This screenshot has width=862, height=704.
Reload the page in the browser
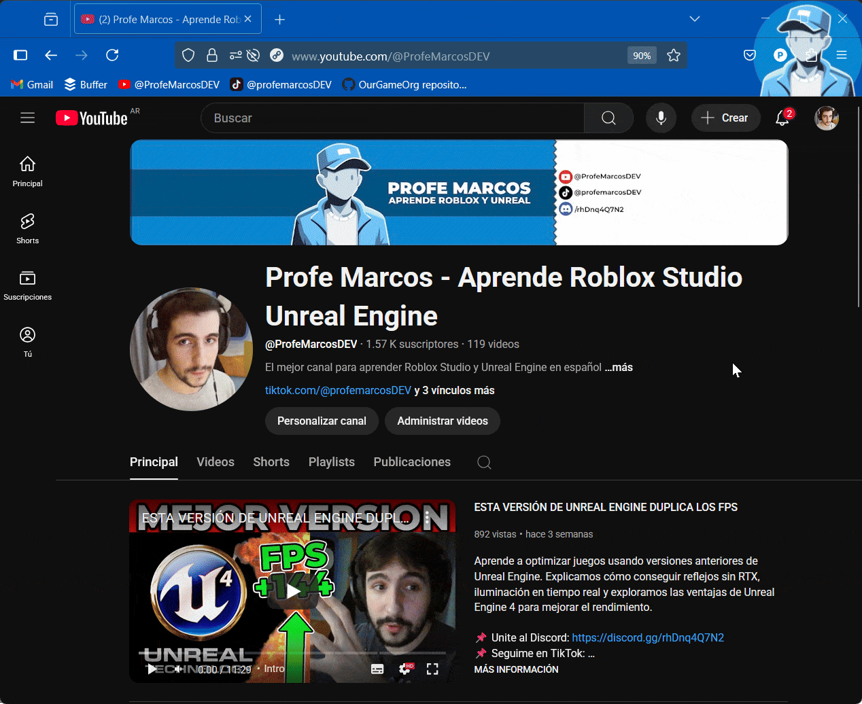click(112, 55)
